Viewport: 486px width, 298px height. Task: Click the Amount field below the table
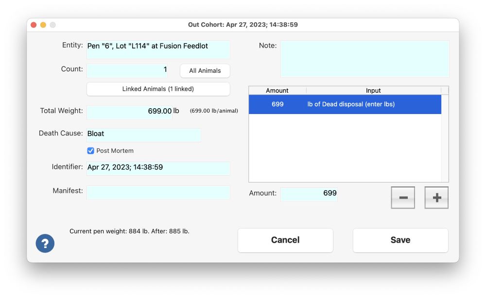(309, 194)
